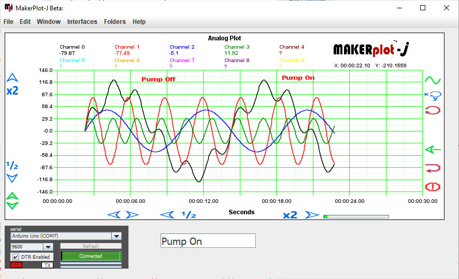Viewport: 459px width, 279px height.
Task: Click the left arrow before horizontal 1/2
Action: [167, 215]
